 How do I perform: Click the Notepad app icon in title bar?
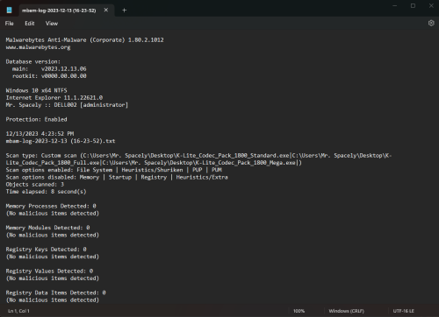click(10, 11)
